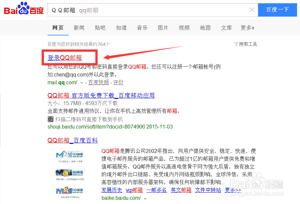Open the QQ邮箱_百度百科 result

[73, 140]
